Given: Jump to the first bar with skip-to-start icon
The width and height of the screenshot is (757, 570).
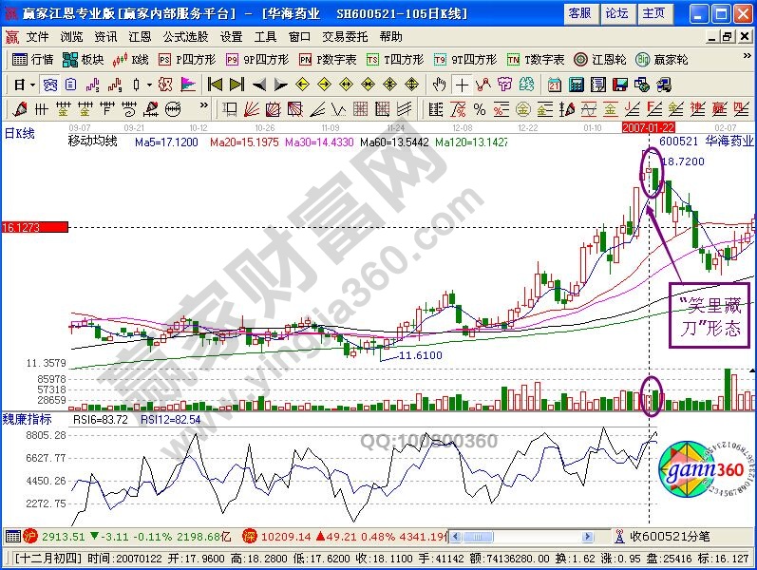Looking at the screenshot, I should tap(215, 85).
